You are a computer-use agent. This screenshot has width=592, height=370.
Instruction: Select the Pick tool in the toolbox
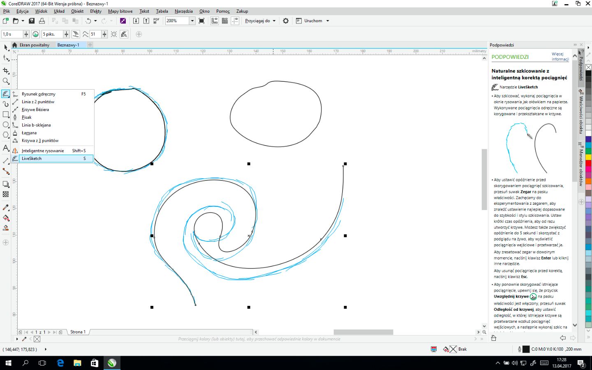(x=6, y=48)
